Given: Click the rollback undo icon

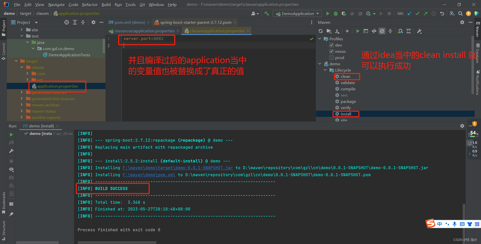Looking at the screenshot, I should click(442, 14).
